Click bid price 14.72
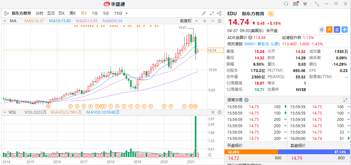 click(x=233, y=158)
